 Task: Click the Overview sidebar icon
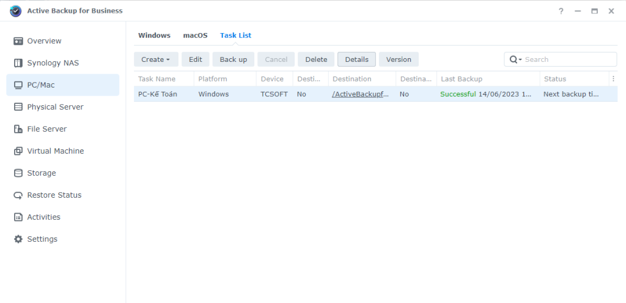tap(18, 41)
